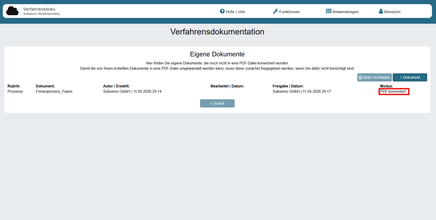Click the Rubrik: column header
436x220 pixels.
[14, 86]
